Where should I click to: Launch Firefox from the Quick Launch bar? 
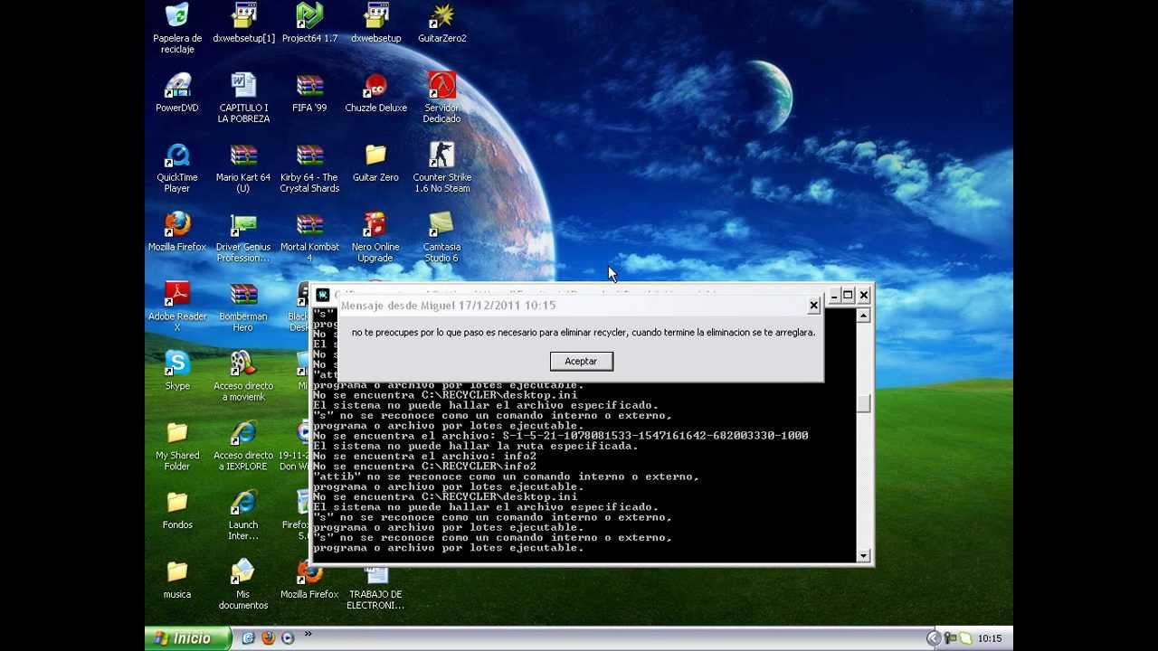(268, 638)
